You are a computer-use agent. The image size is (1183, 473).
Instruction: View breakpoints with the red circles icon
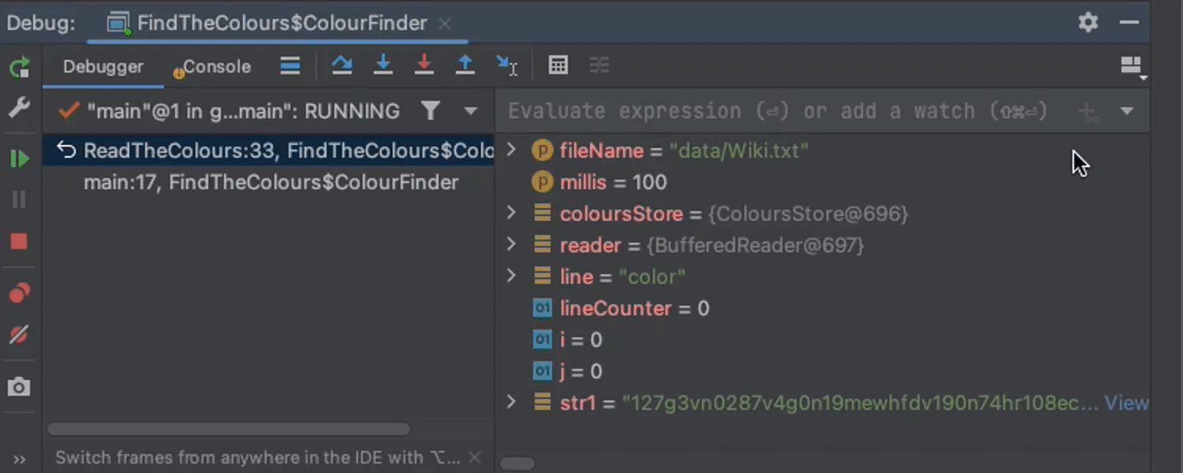point(19,294)
